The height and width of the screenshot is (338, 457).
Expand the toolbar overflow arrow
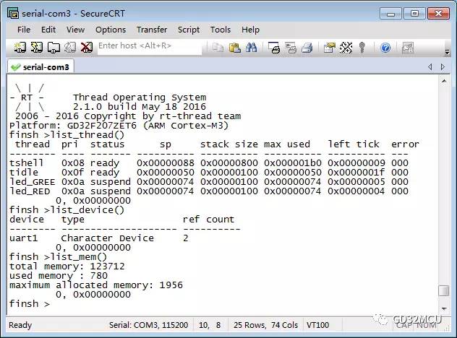point(447,52)
